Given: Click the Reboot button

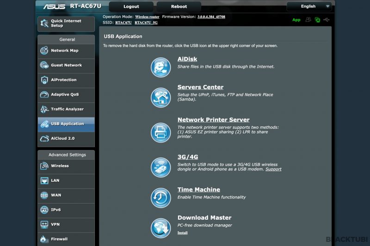Looking at the screenshot, I should (179, 6).
